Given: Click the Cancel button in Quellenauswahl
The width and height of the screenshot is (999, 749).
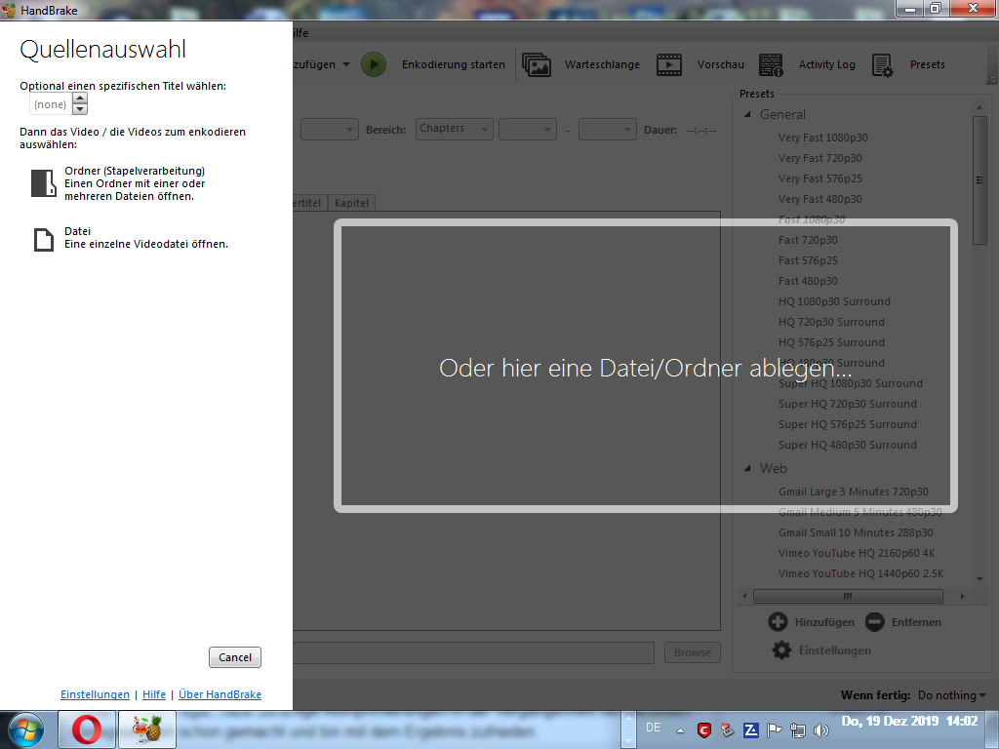Looking at the screenshot, I should pos(235,657).
